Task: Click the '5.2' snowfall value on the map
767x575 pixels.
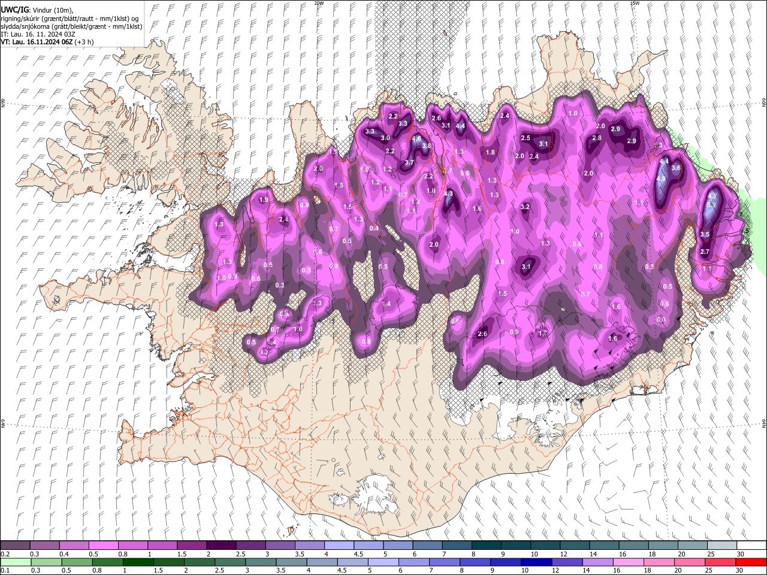Action: point(711,205)
